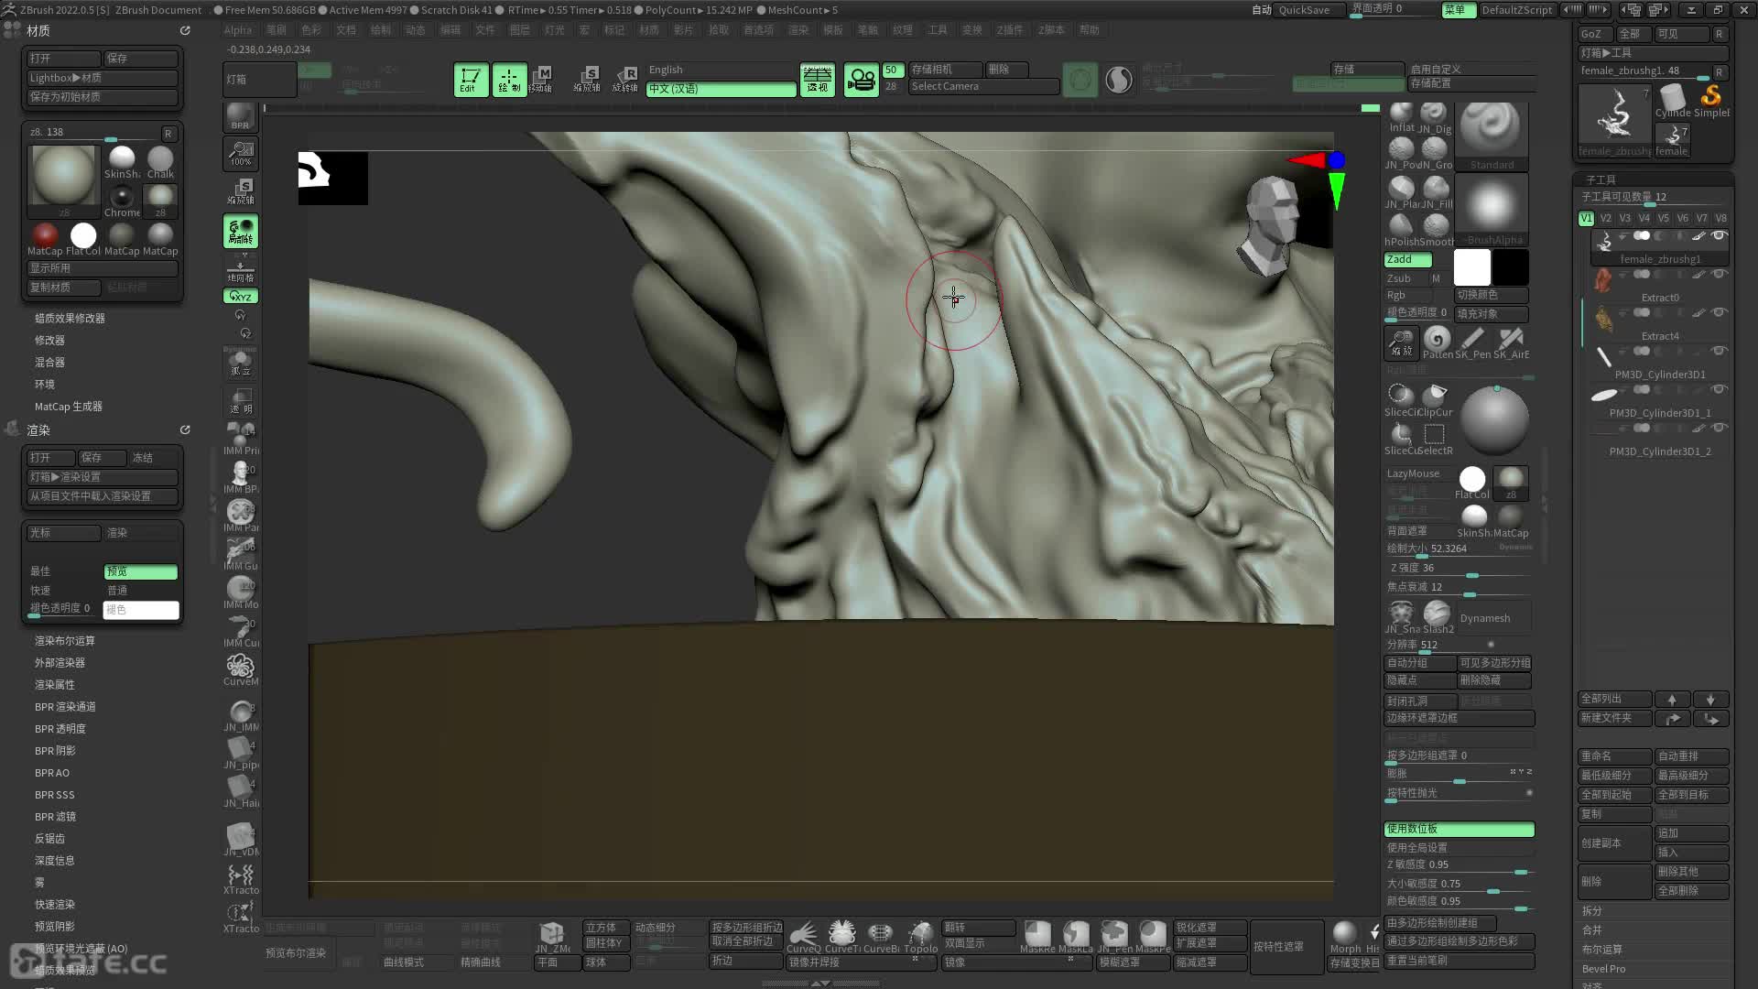The width and height of the screenshot is (1758, 989).
Task: Click 保存为初始材质 button
Action: coord(102,97)
